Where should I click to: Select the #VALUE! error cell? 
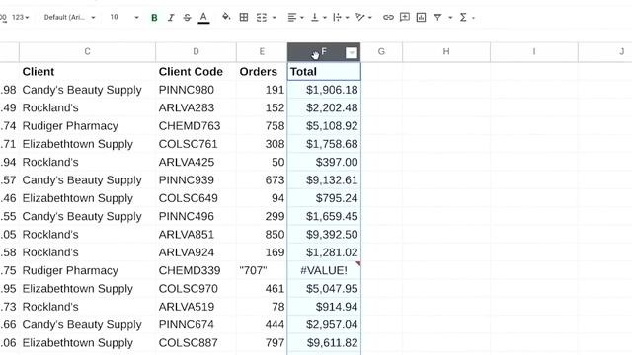click(x=324, y=270)
